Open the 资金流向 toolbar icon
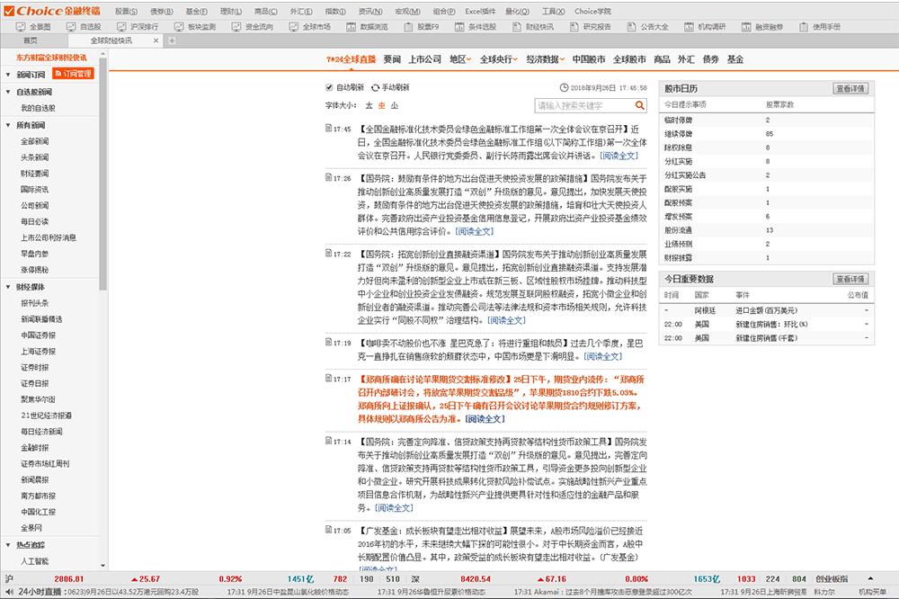The height and width of the screenshot is (599, 899). (236, 26)
